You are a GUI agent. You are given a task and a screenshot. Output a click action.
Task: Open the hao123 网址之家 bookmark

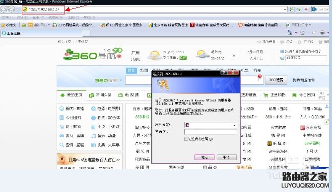pyautogui.click(x=123, y=25)
